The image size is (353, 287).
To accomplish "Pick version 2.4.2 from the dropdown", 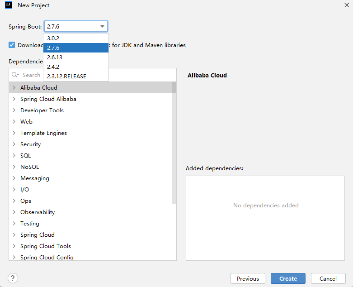I will tap(76, 67).
